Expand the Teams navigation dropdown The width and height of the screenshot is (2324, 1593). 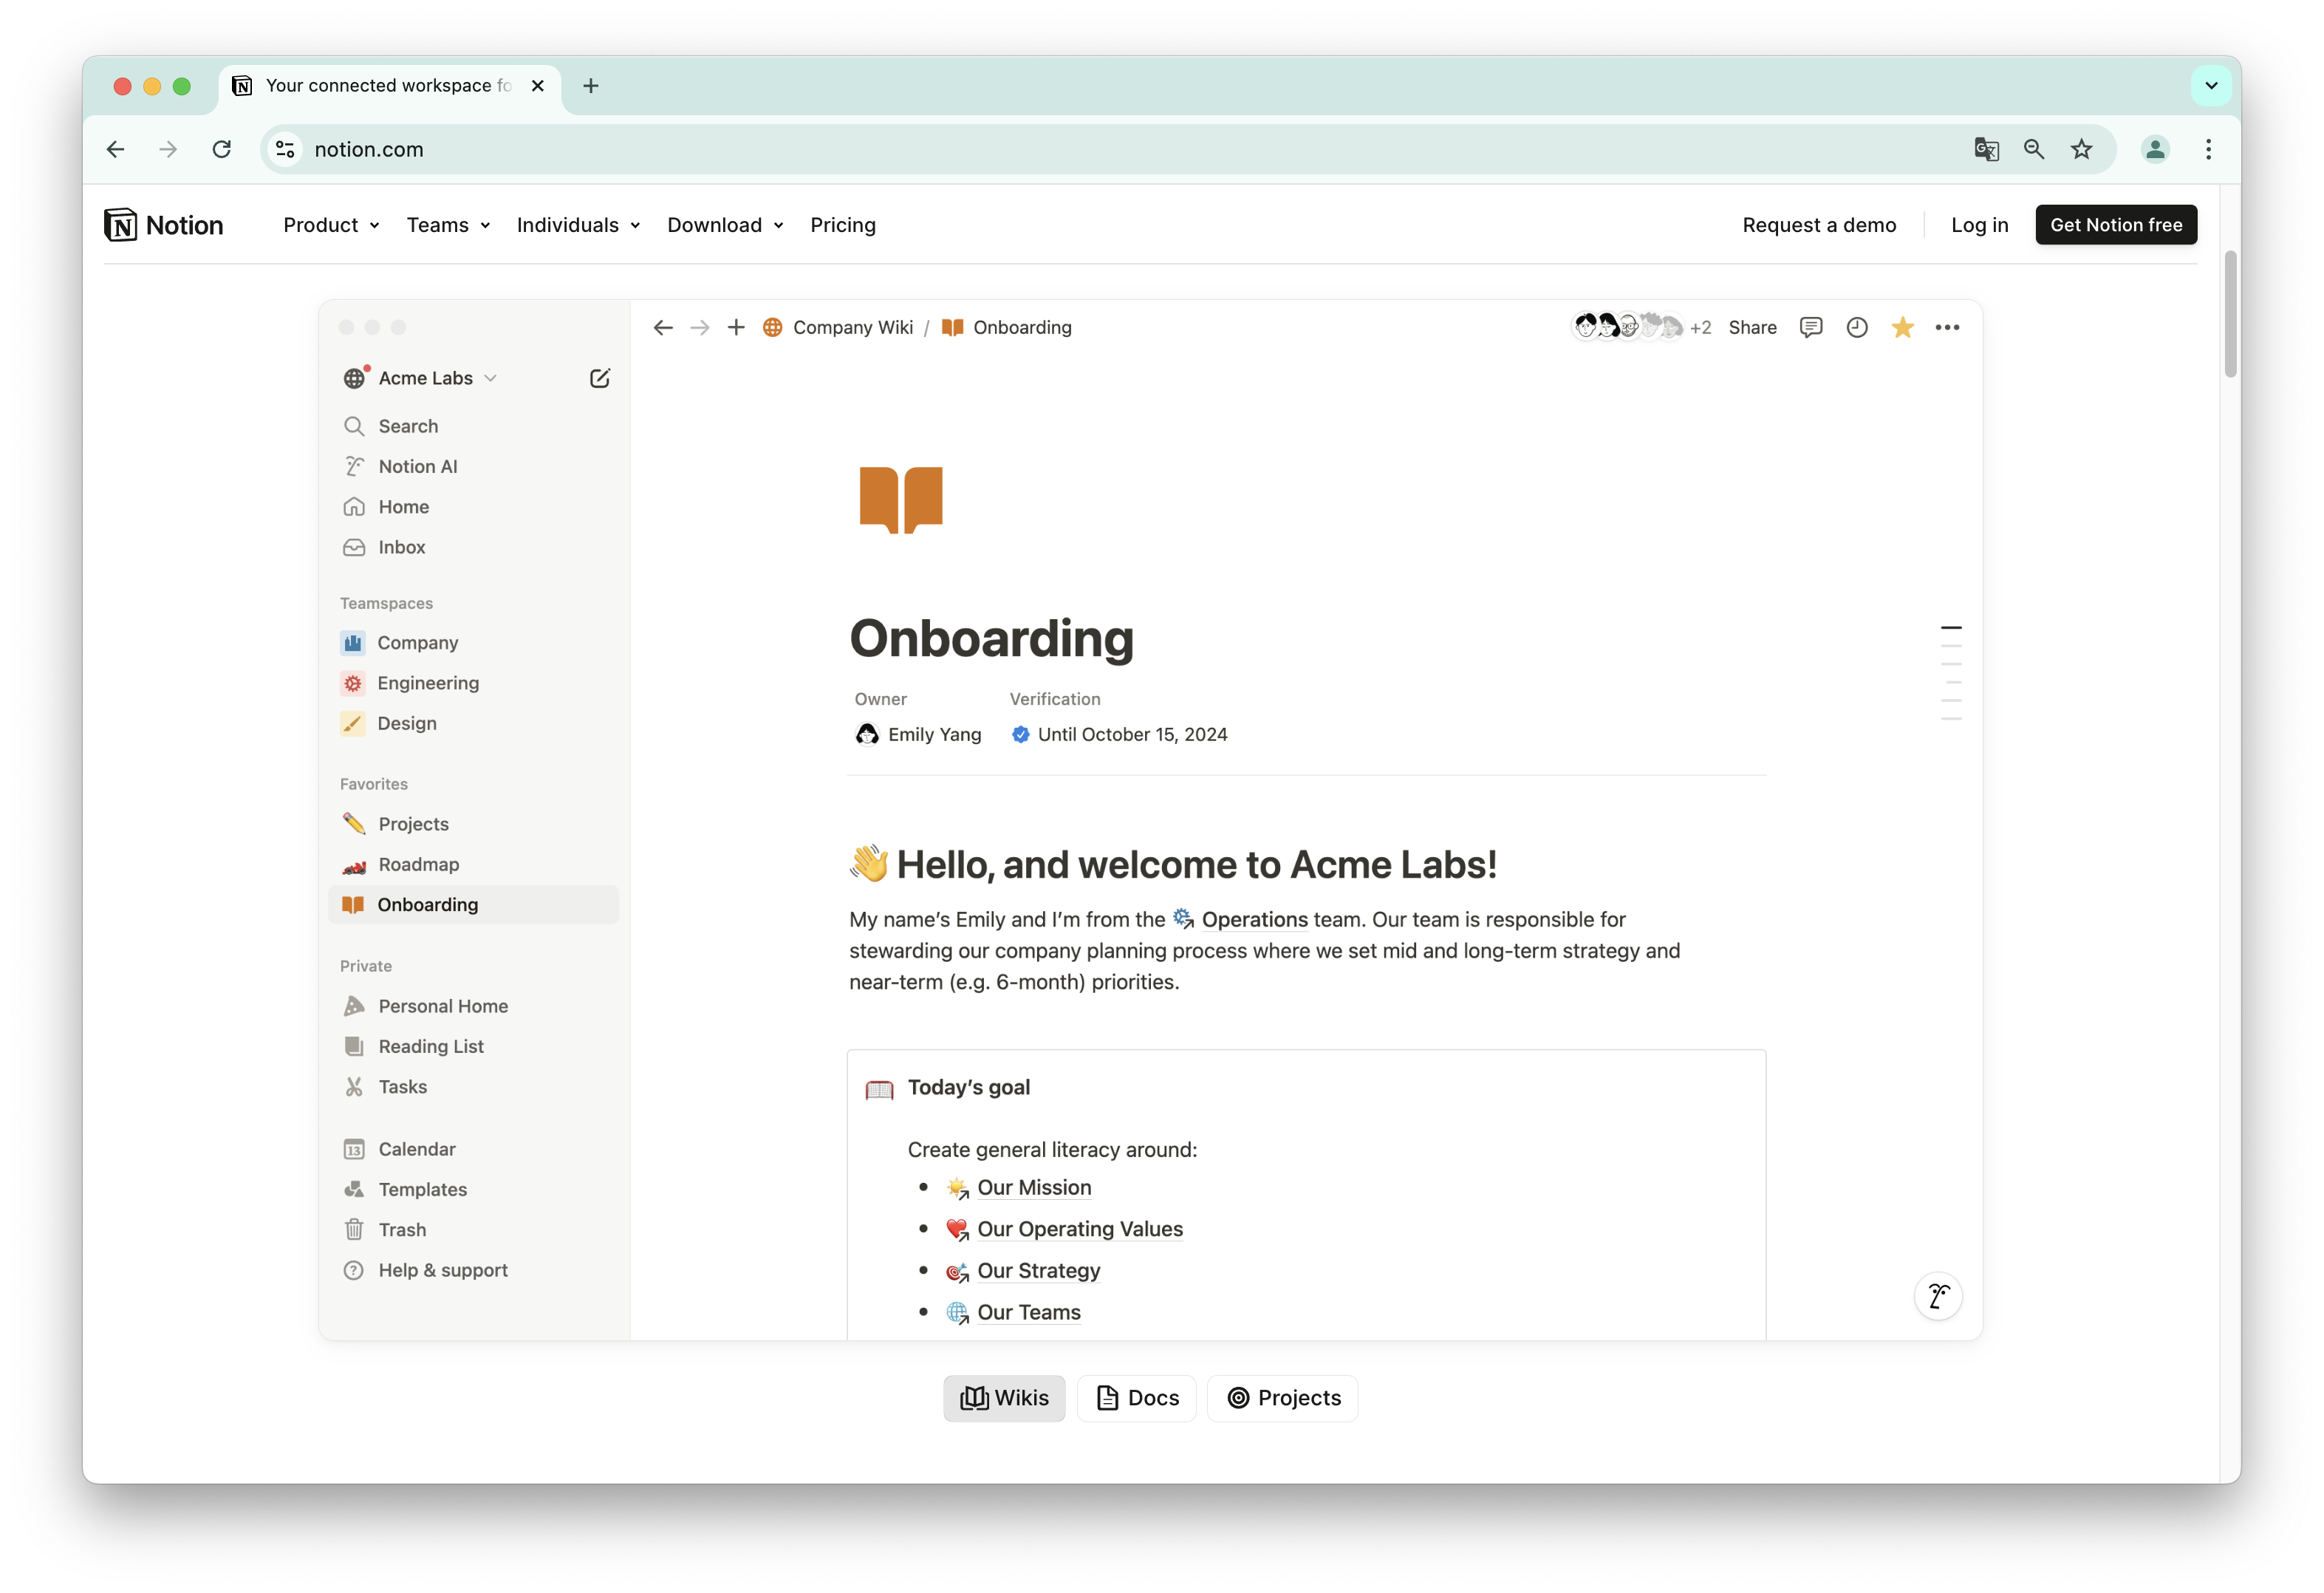coord(447,225)
